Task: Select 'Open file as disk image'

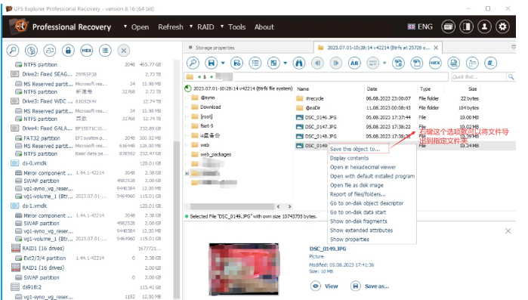Action: coord(357,185)
